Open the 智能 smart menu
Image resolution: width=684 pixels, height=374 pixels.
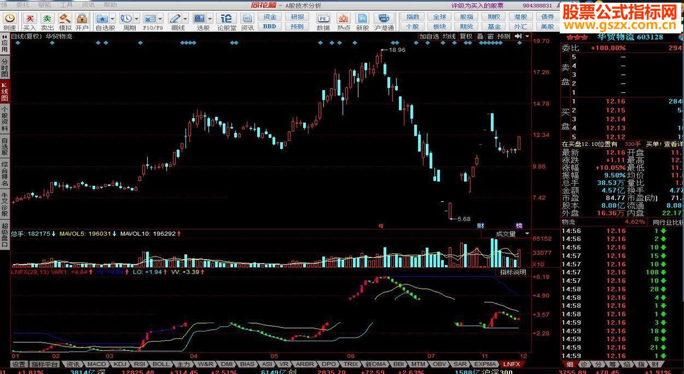click(44, 4)
